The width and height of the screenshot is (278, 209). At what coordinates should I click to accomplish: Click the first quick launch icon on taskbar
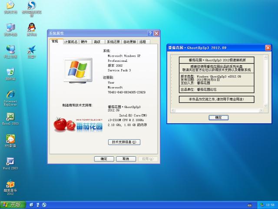pyautogui.click(x=31, y=205)
